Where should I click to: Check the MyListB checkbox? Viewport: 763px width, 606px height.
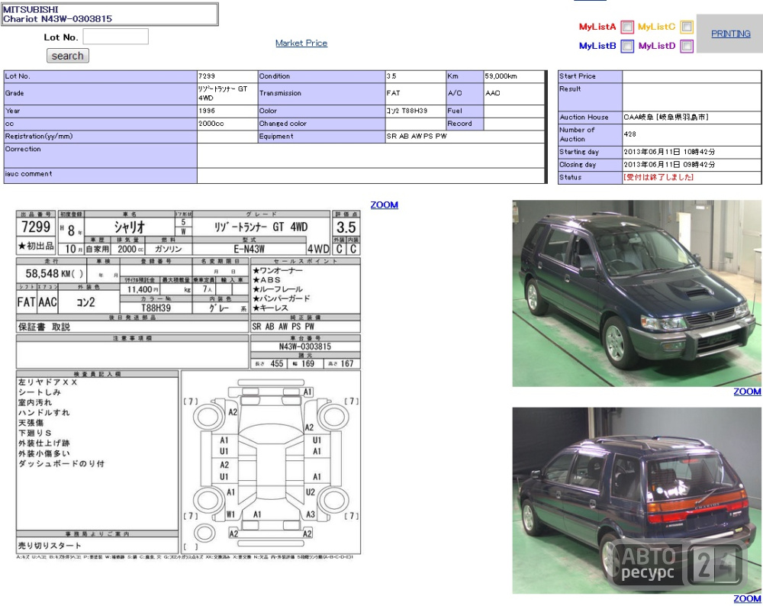coord(627,47)
